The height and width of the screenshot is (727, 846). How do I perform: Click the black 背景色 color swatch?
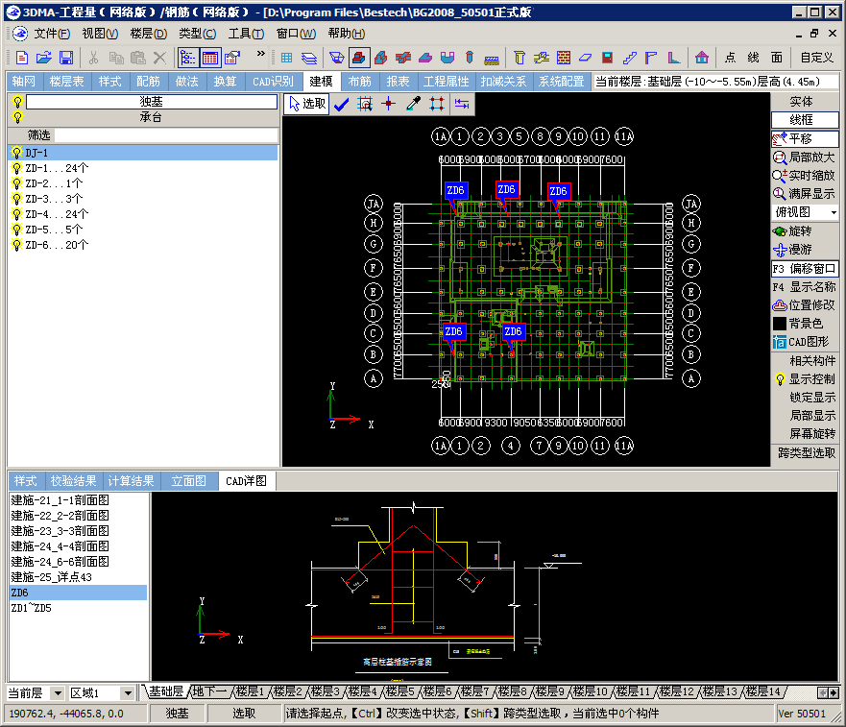point(779,324)
